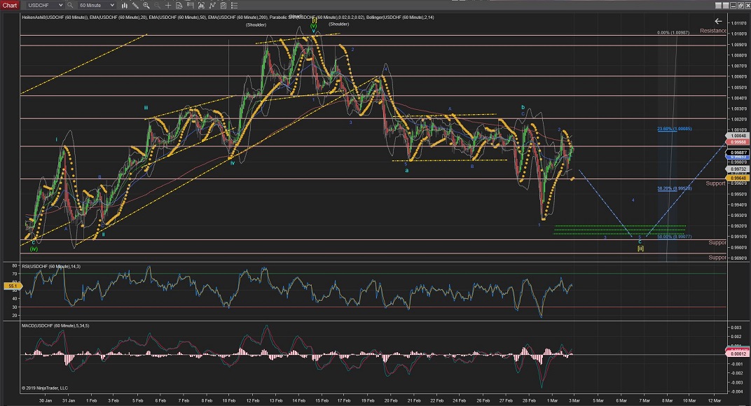Open the chart properties list icon
The height and width of the screenshot is (406, 751).
[234, 6]
